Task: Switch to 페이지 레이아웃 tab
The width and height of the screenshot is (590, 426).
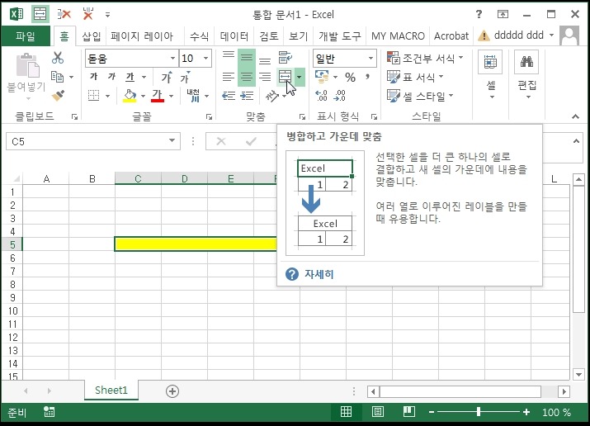Action: (x=142, y=36)
